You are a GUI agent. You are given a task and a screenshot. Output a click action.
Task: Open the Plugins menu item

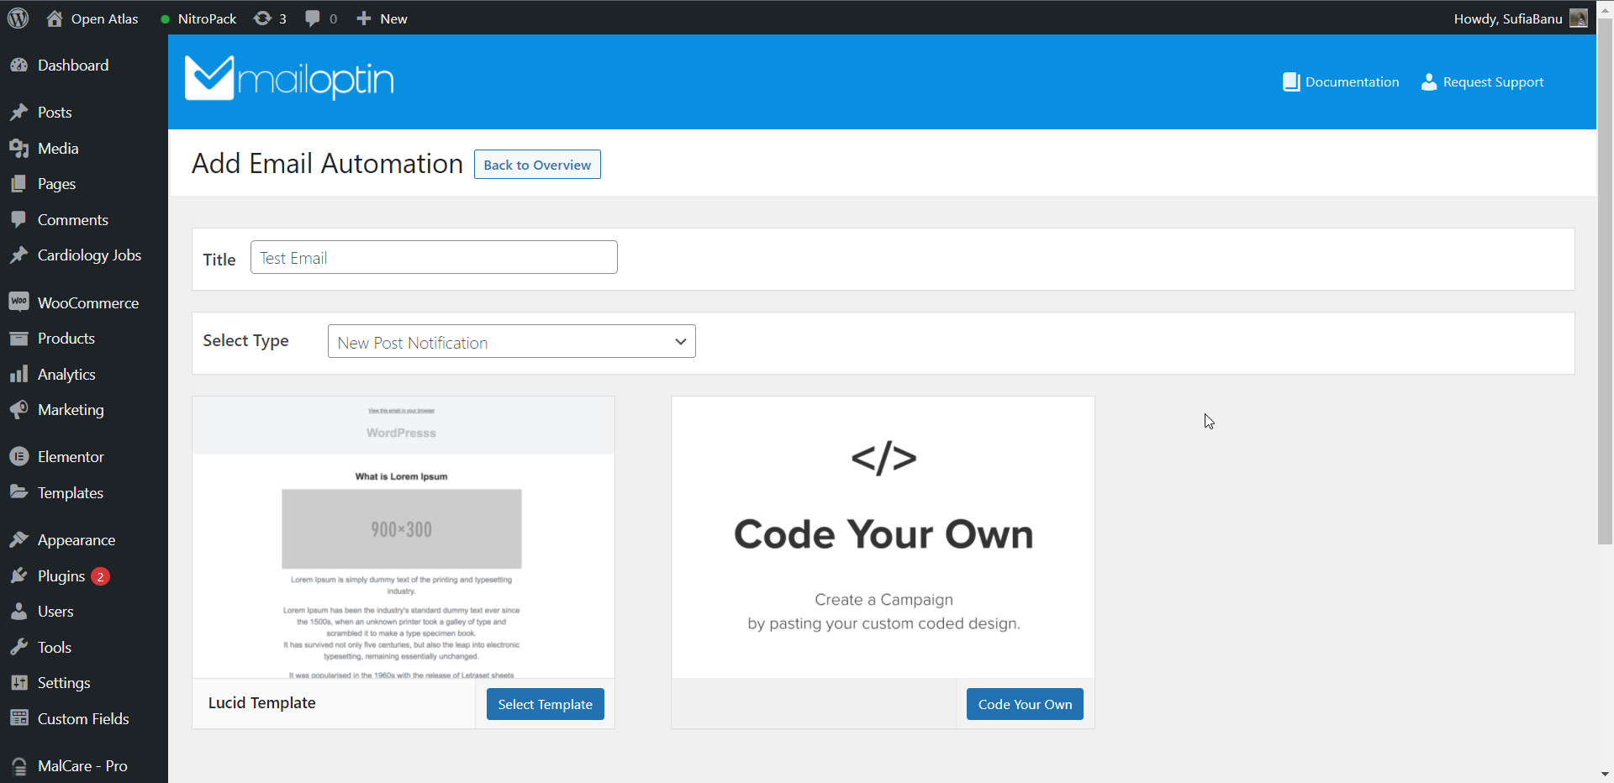84,576
